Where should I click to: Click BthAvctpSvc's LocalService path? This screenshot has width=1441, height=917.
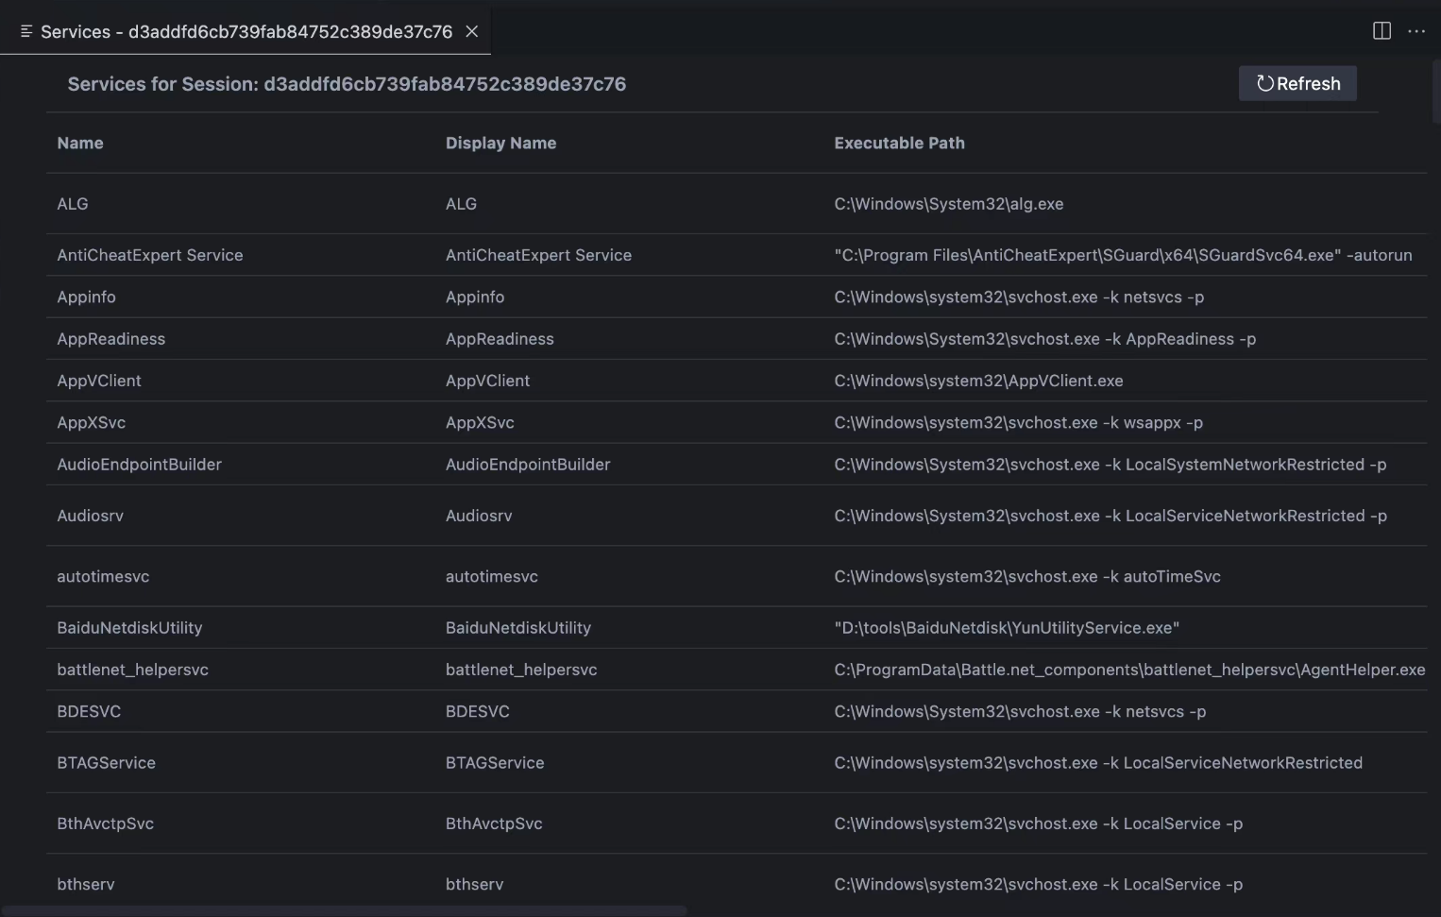coord(1038,824)
